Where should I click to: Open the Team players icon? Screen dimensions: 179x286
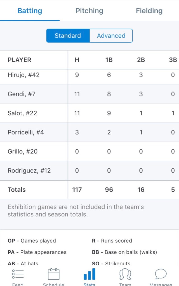point(125,274)
